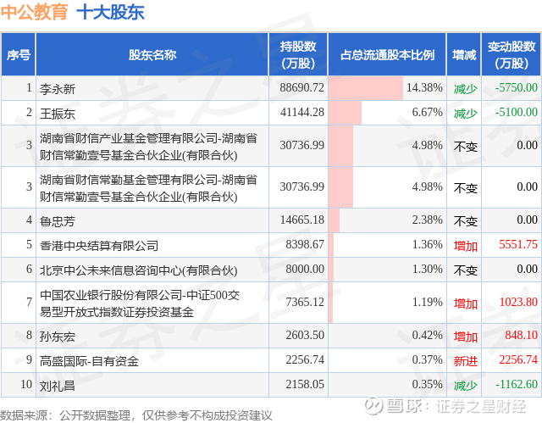Image resolution: width=542 pixels, height=423 pixels.
Task: Select the 增减 column header
Action: 464,54
